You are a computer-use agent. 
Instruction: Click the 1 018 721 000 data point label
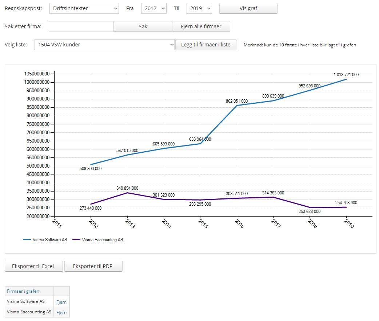tap(346, 75)
